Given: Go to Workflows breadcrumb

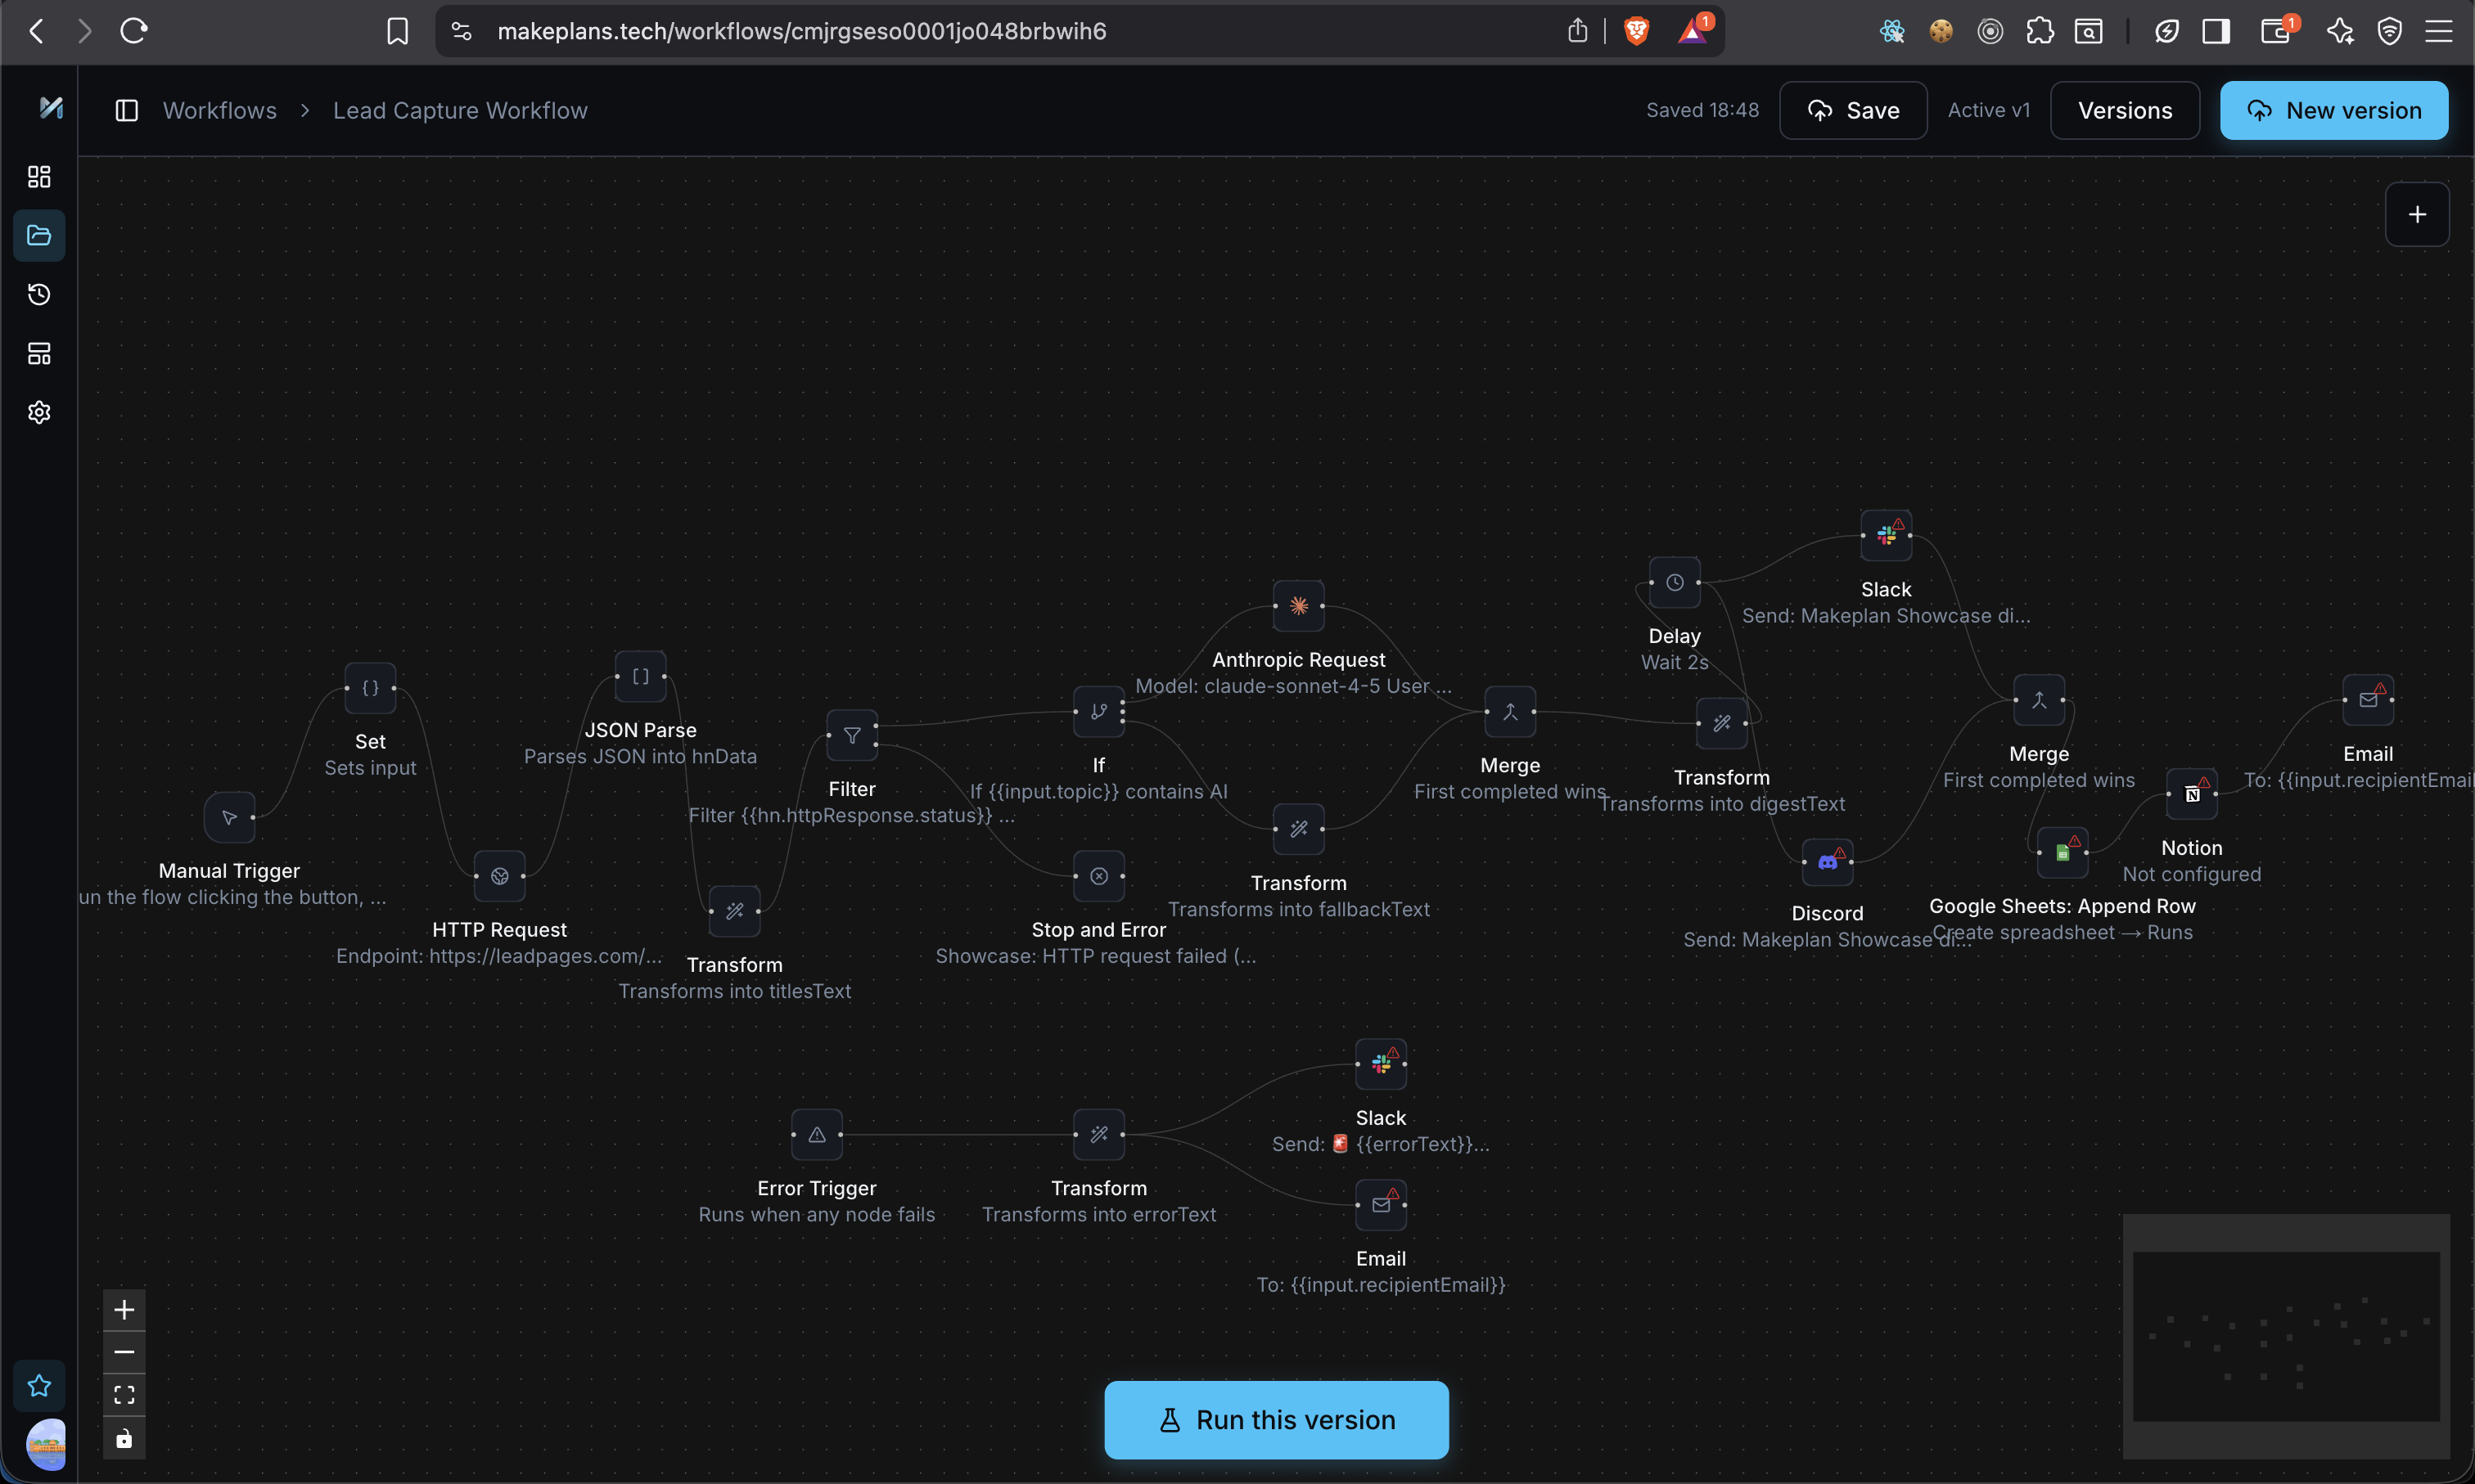Looking at the screenshot, I should click(219, 110).
